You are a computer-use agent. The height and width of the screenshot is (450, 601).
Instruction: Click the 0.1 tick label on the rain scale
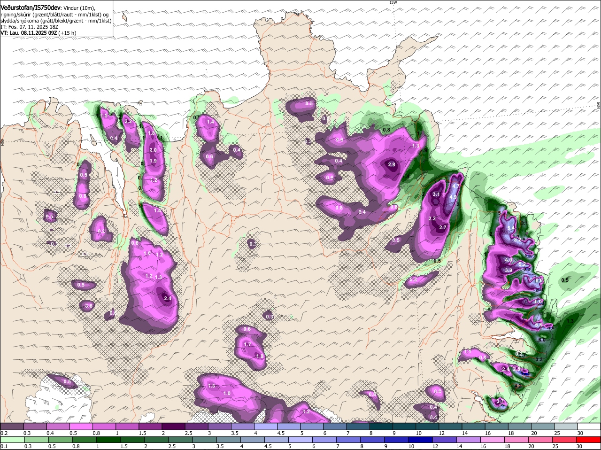[x=4, y=446]
